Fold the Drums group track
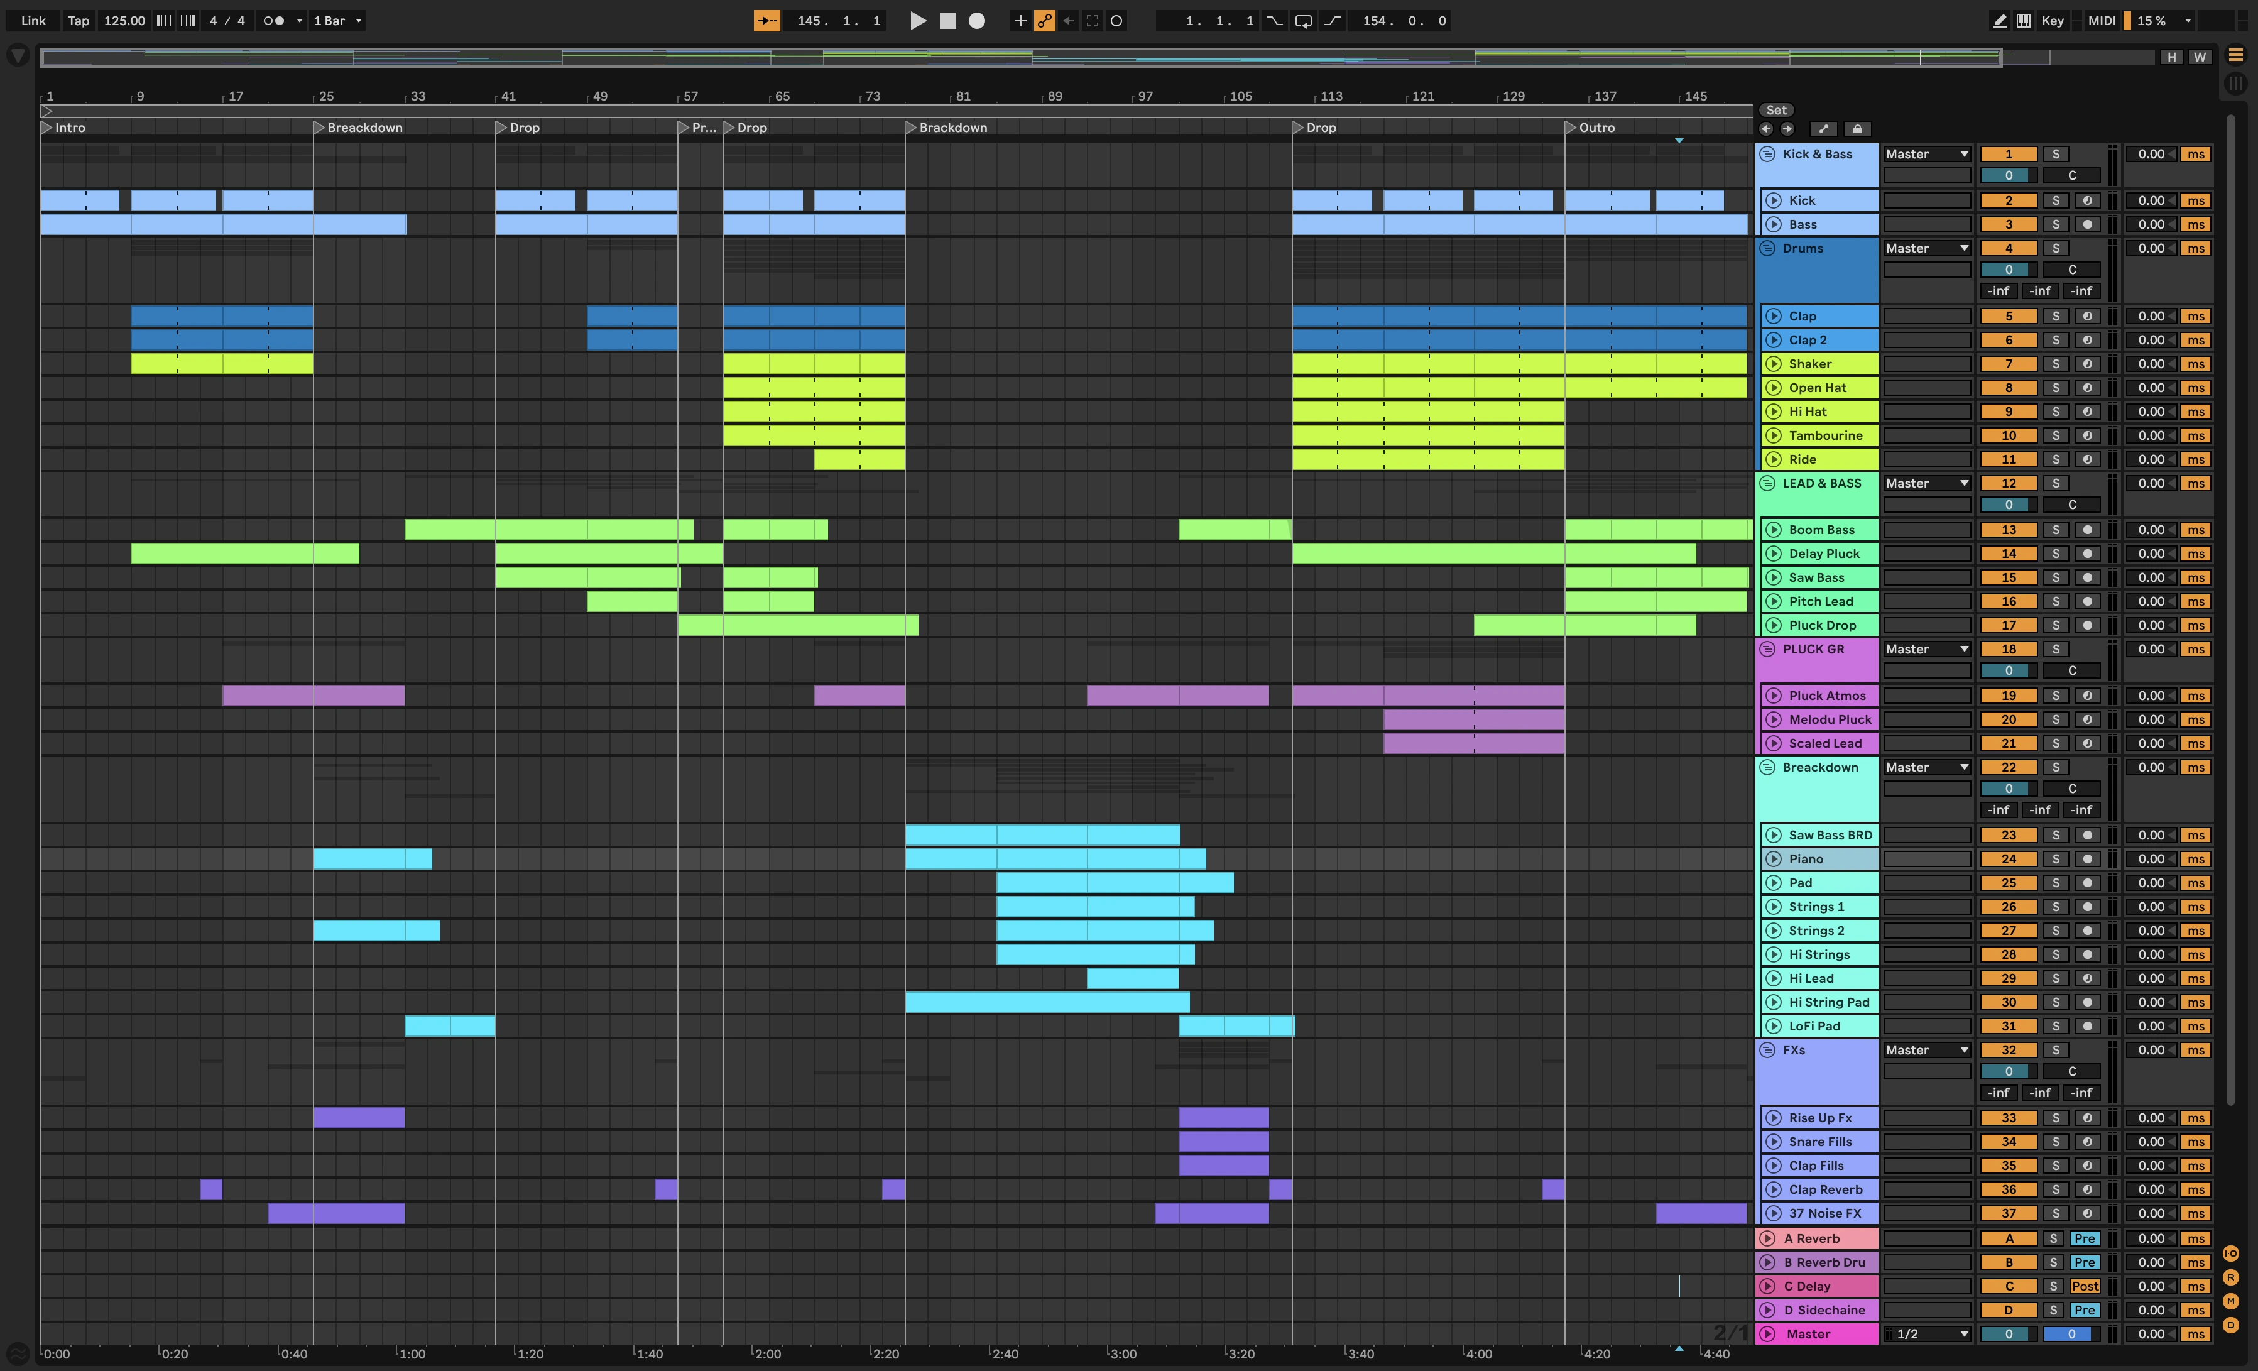The height and width of the screenshot is (1371, 2258). pyautogui.click(x=1767, y=248)
